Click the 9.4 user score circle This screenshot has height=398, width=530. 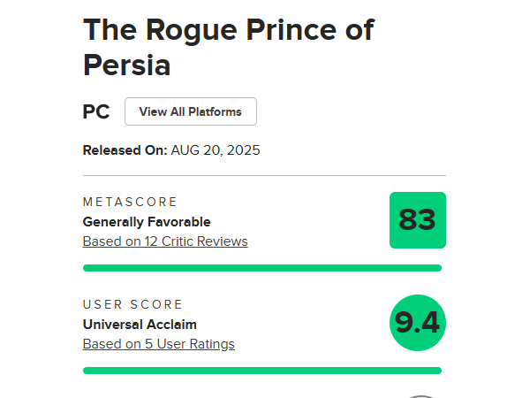click(418, 323)
